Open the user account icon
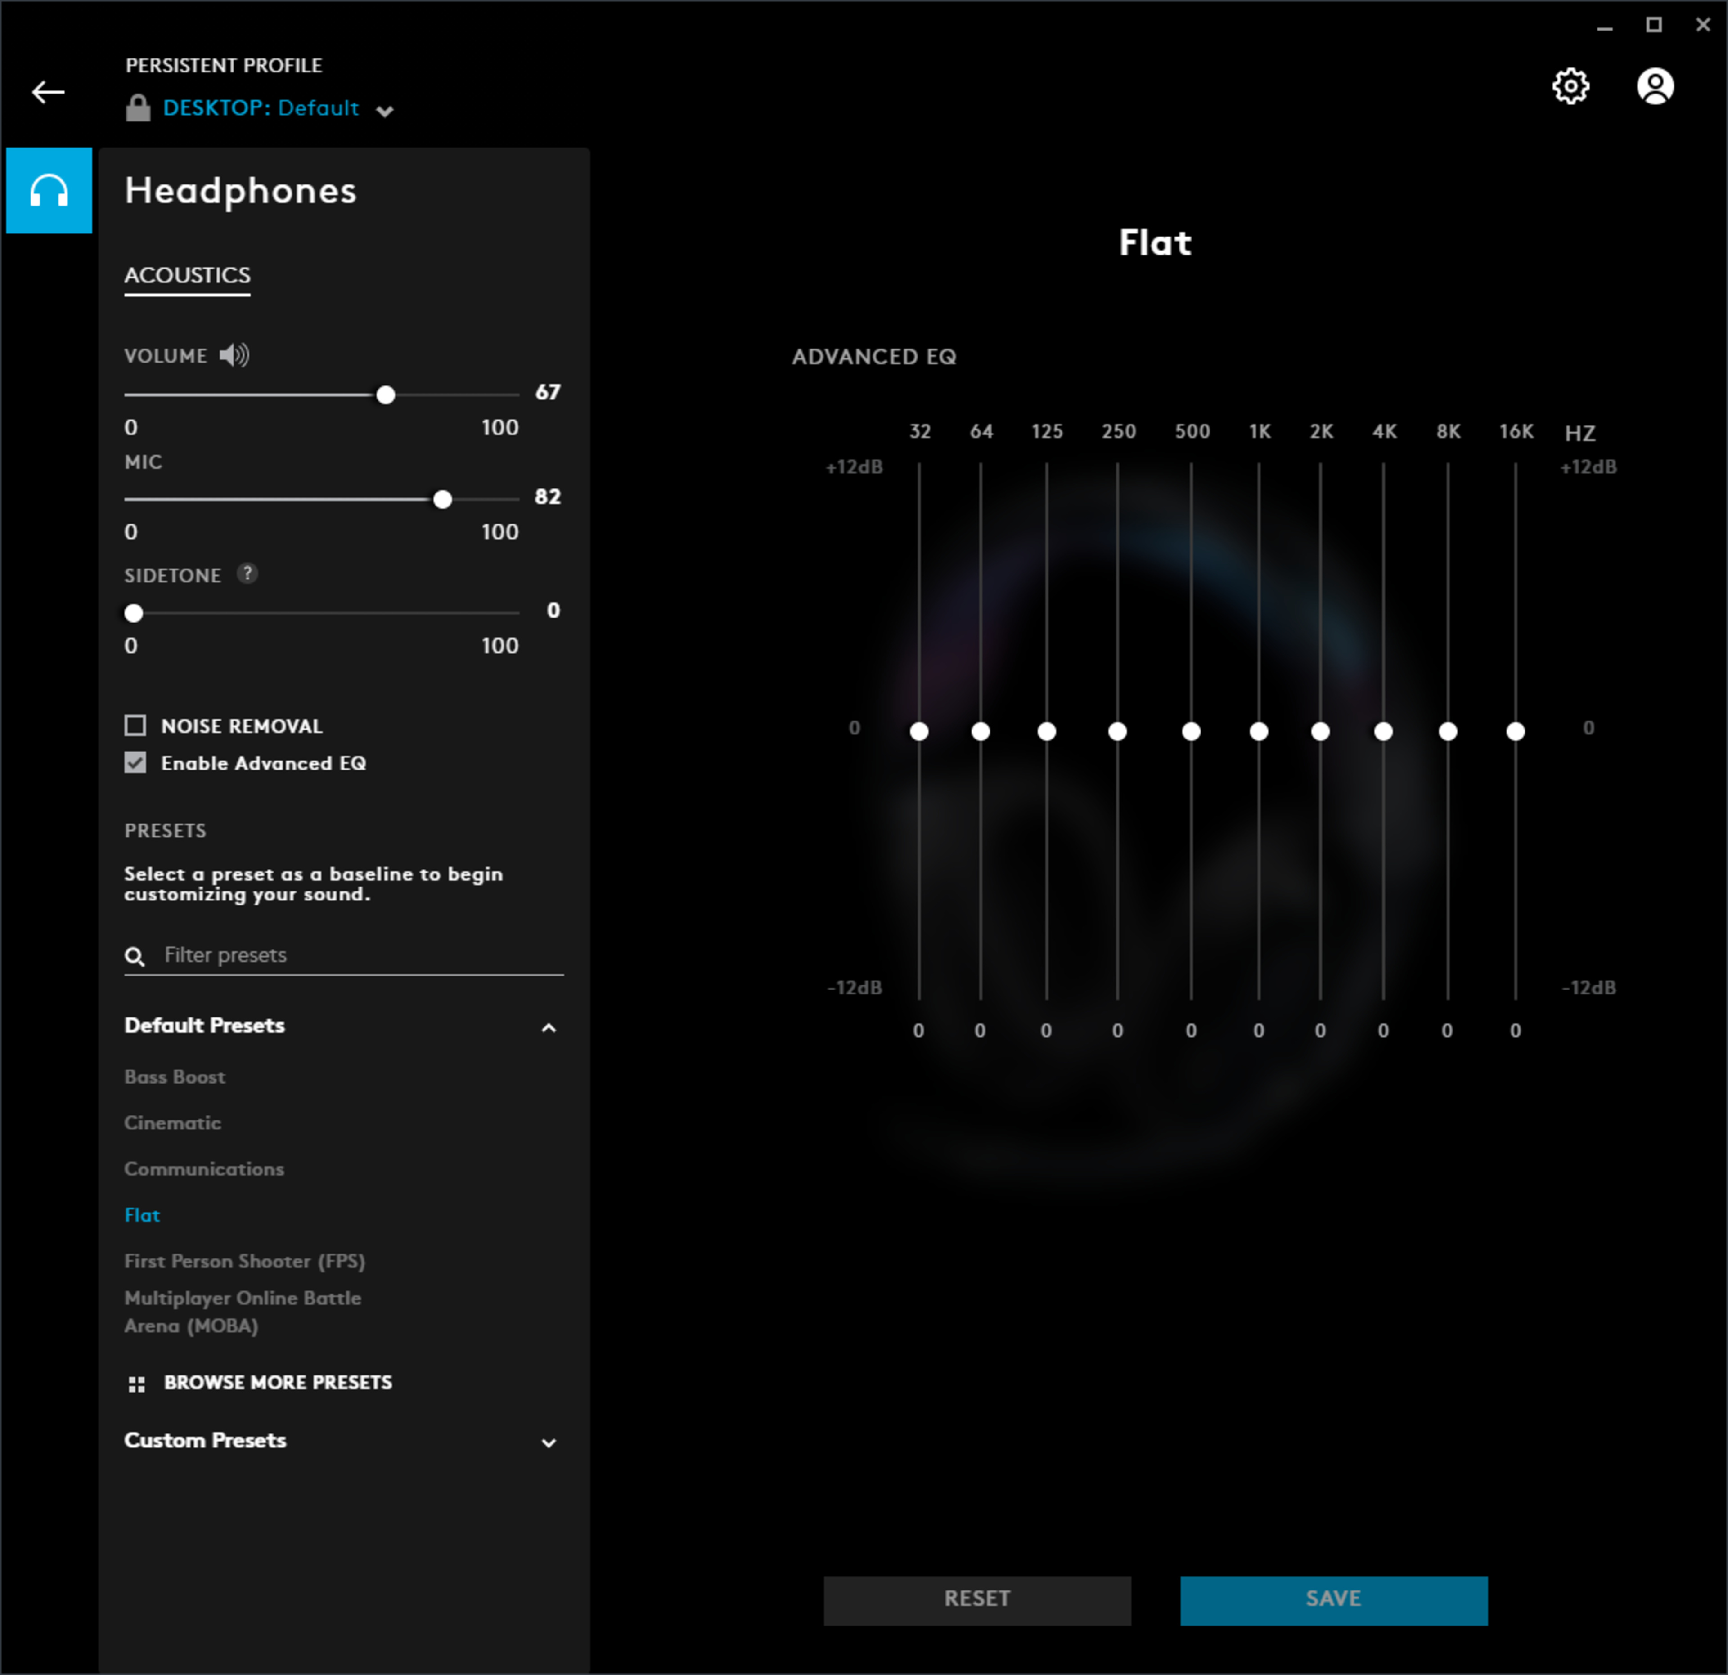Image resolution: width=1728 pixels, height=1675 pixels. point(1655,86)
